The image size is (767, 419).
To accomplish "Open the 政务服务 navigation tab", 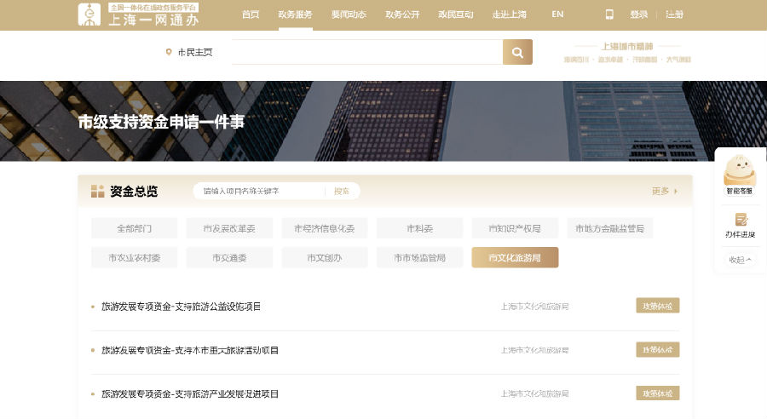I will pos(295,14).
